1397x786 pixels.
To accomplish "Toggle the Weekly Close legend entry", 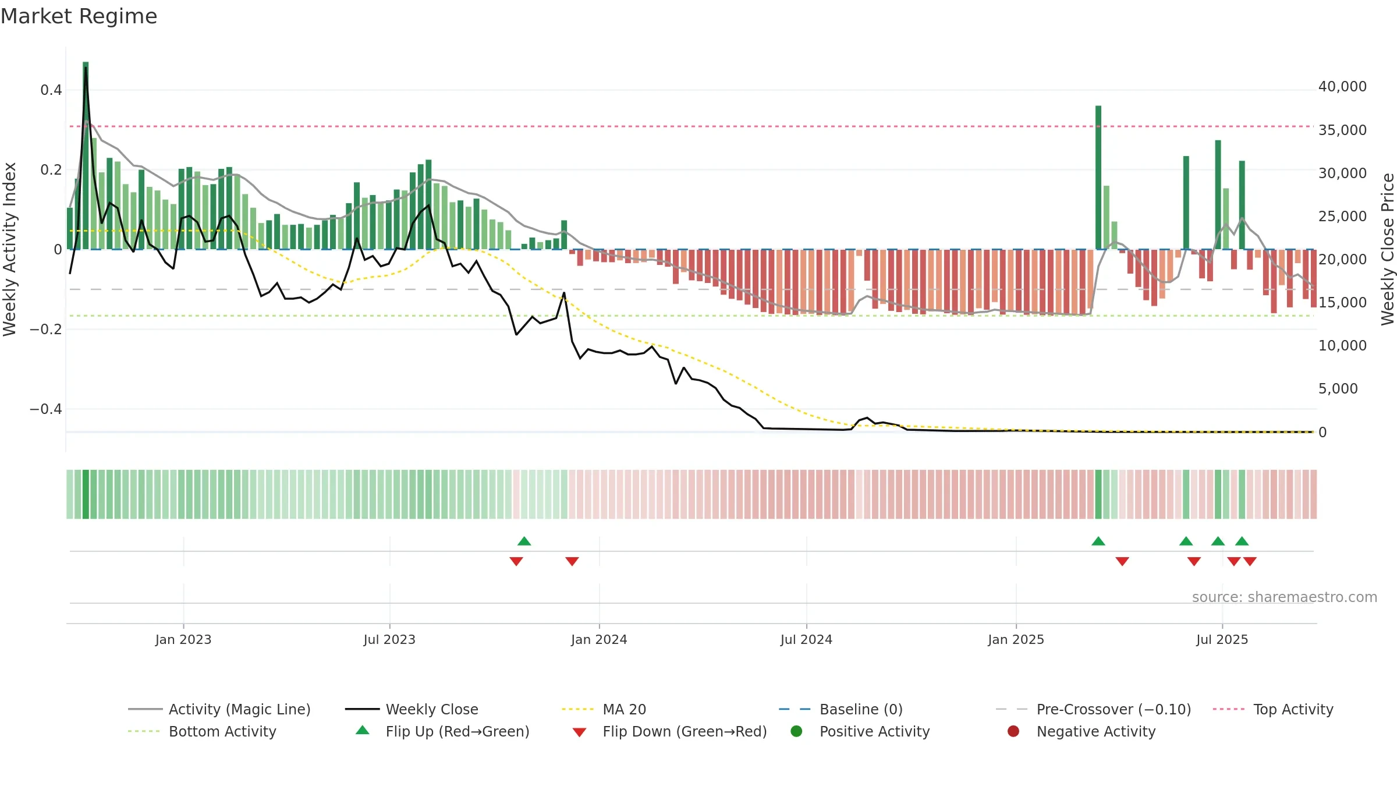I will pyautogui.click(x=412, y=709).
